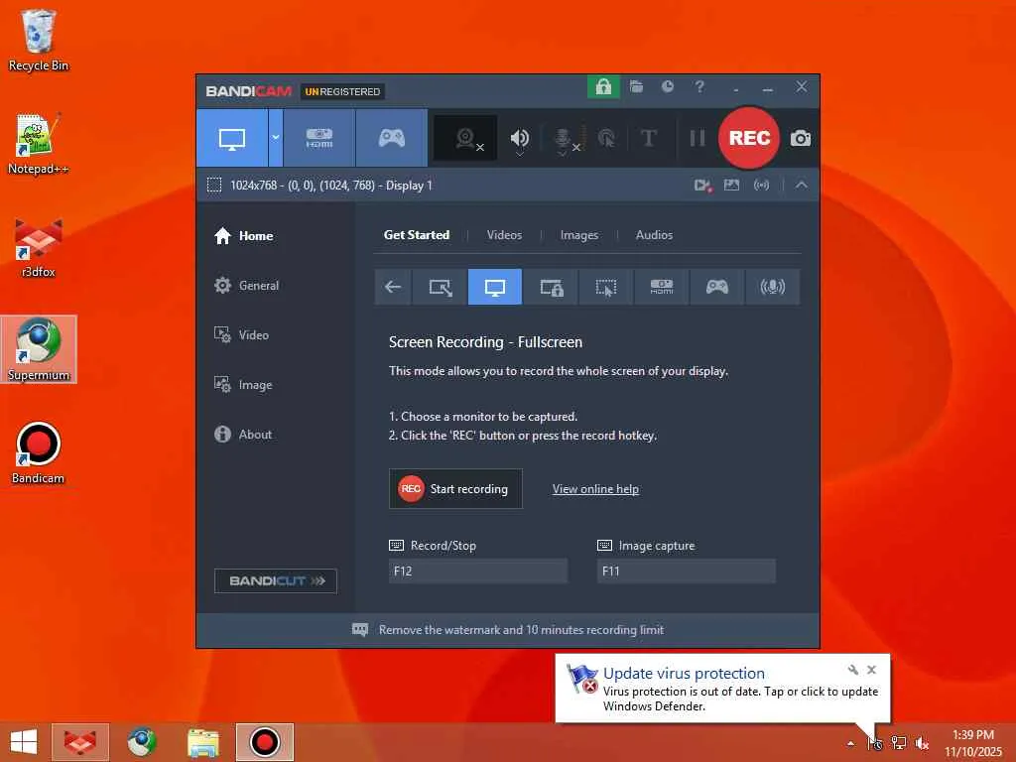Click the taskbar clock showing 1:39 PM
Image resolution: width=1016 pixels, height=762 pixels.
point(972,743)
